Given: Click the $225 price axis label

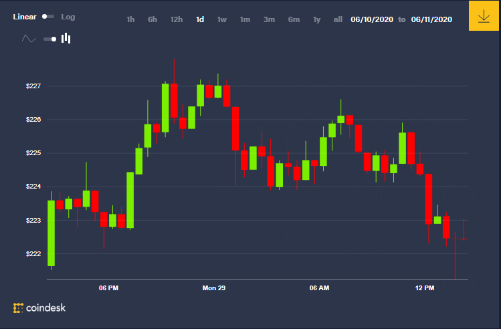Looking at the screenshot, I should [x=33, y=153].
